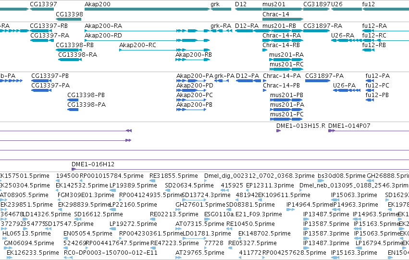409x260 pixels.
Task: Select transcript Chrac-14-RB
Action: [265, 50]
